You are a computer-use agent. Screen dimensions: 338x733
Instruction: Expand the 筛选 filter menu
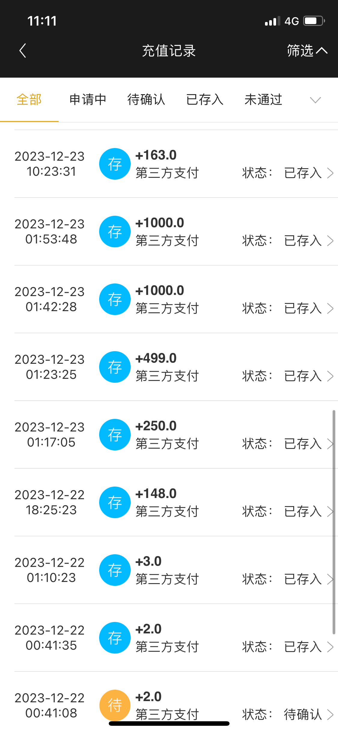pyautogui.click(x=306, y=51)
